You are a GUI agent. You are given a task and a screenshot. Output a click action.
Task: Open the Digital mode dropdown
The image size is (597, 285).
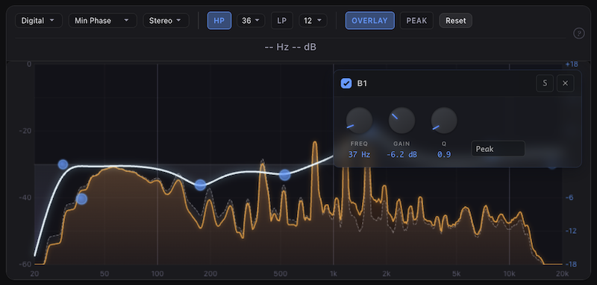pos(39,21)
